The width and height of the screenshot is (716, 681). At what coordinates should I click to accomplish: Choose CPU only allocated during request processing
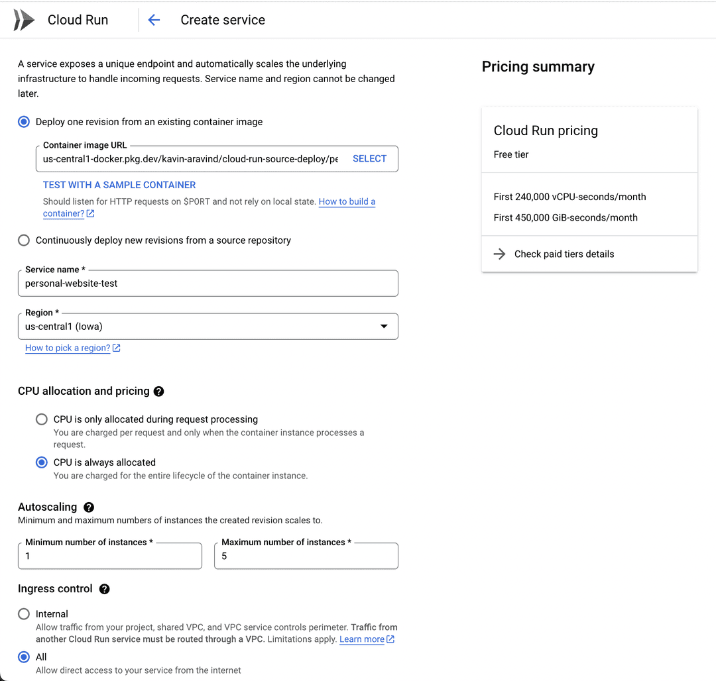pyautogui.click(x=42, y=419)
